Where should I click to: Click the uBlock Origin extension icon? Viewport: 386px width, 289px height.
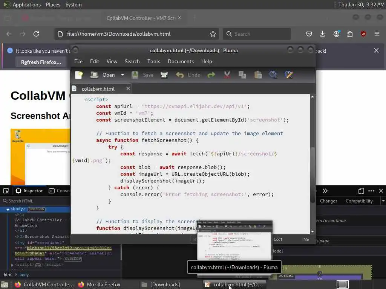[x=363, y=34]
